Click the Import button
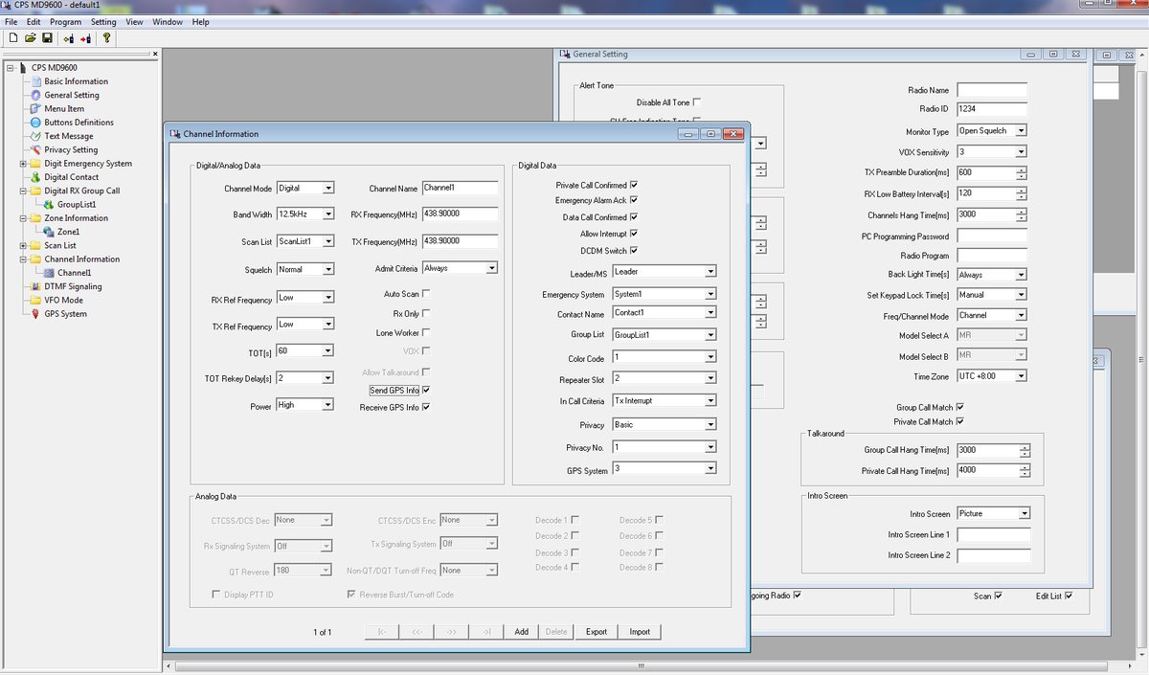 (640, 632)
